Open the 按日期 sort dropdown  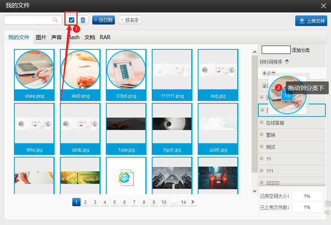[x=103, y=20]
